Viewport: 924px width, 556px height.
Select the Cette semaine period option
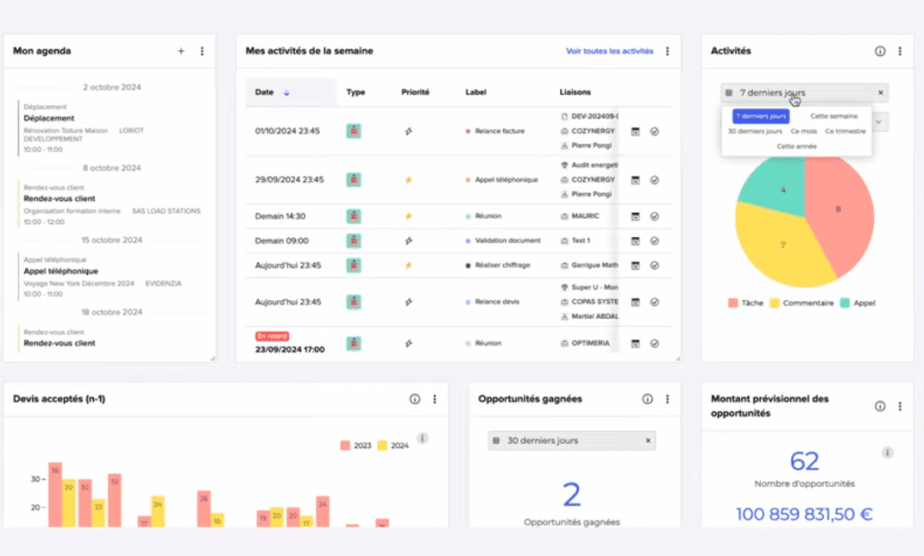tap(834, 116)
